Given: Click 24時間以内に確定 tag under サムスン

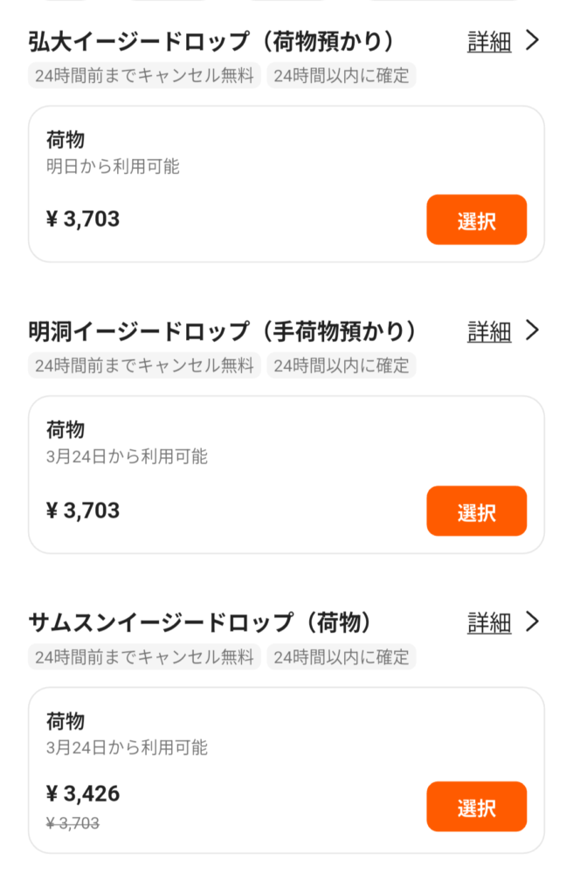Looking at the screenshot, I should click(342, 656).
